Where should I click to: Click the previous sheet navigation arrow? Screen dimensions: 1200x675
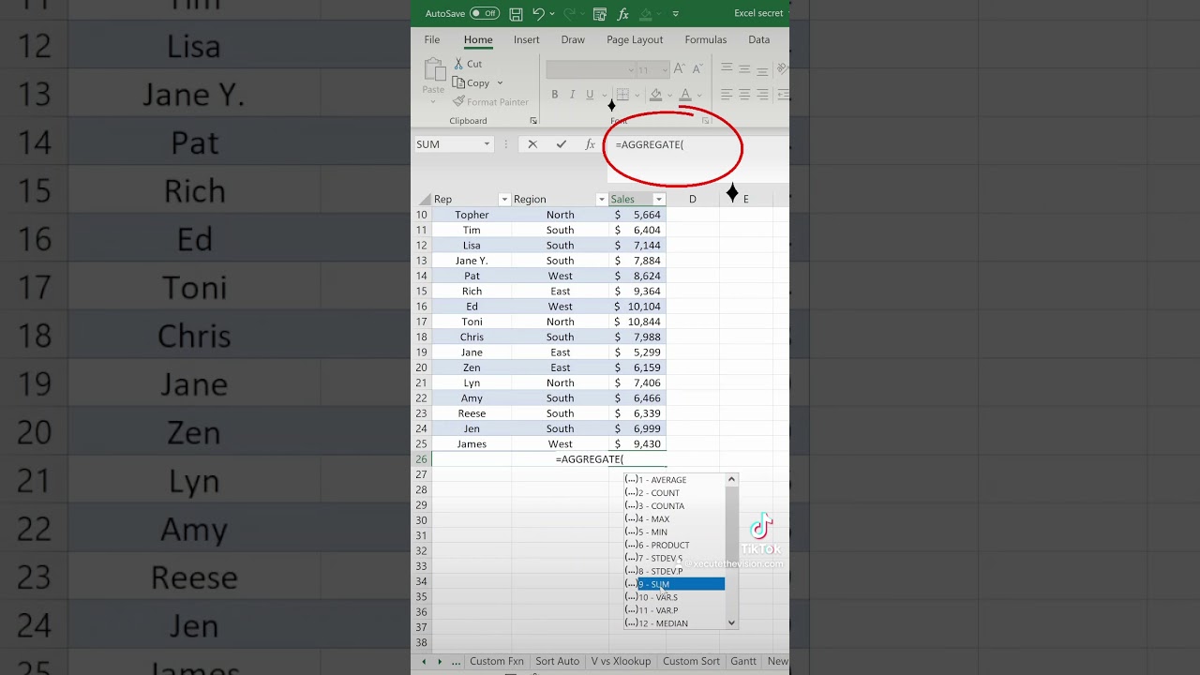(x=424, y=662)
